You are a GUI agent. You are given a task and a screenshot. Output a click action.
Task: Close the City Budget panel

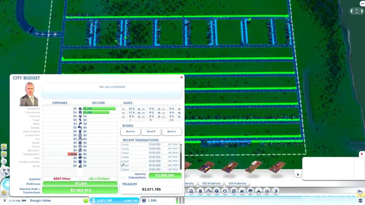pyautogui.click(x=182, y=77)
